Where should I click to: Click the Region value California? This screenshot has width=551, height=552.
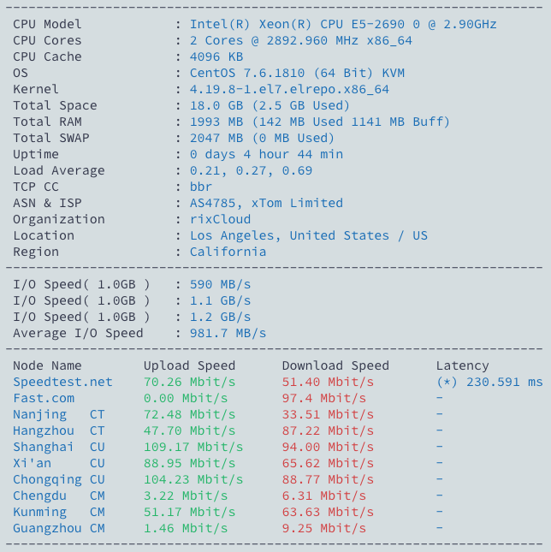pos(228,252)
